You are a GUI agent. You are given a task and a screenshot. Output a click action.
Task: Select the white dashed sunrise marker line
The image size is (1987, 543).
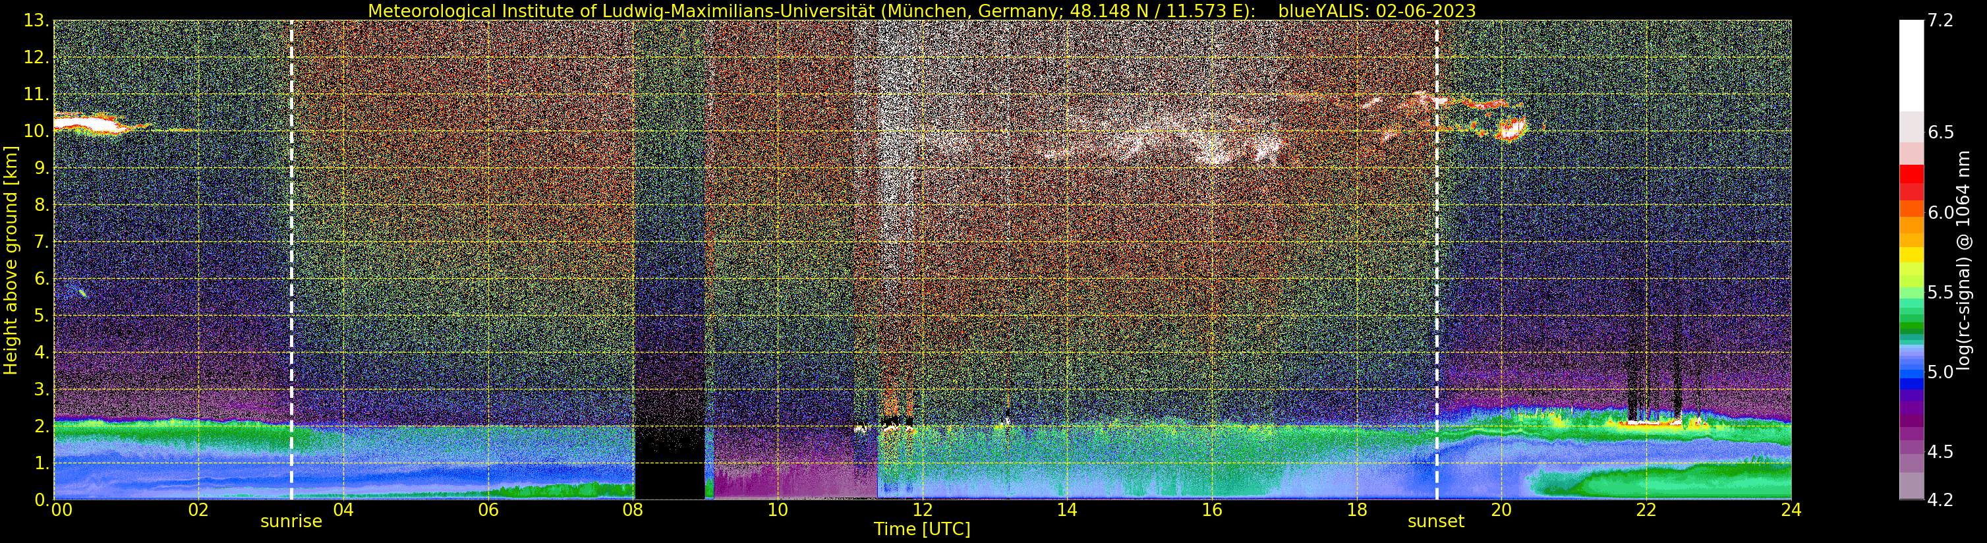(x=291, y=260)
